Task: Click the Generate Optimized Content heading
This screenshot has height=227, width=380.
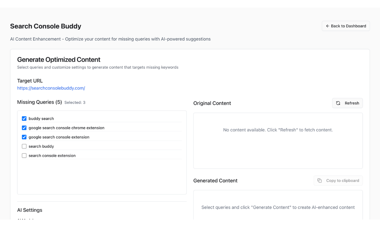Action: [59, 59]
